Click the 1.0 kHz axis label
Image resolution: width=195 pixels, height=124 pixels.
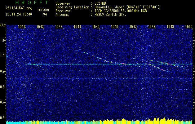pyautogui.click(x=3, y=56)
